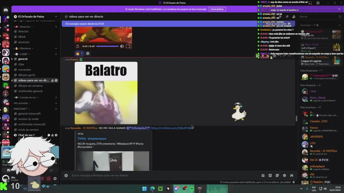Focus the Enviar mensaje input field
The height and width of the screenshot is (193, 344).
164,176
